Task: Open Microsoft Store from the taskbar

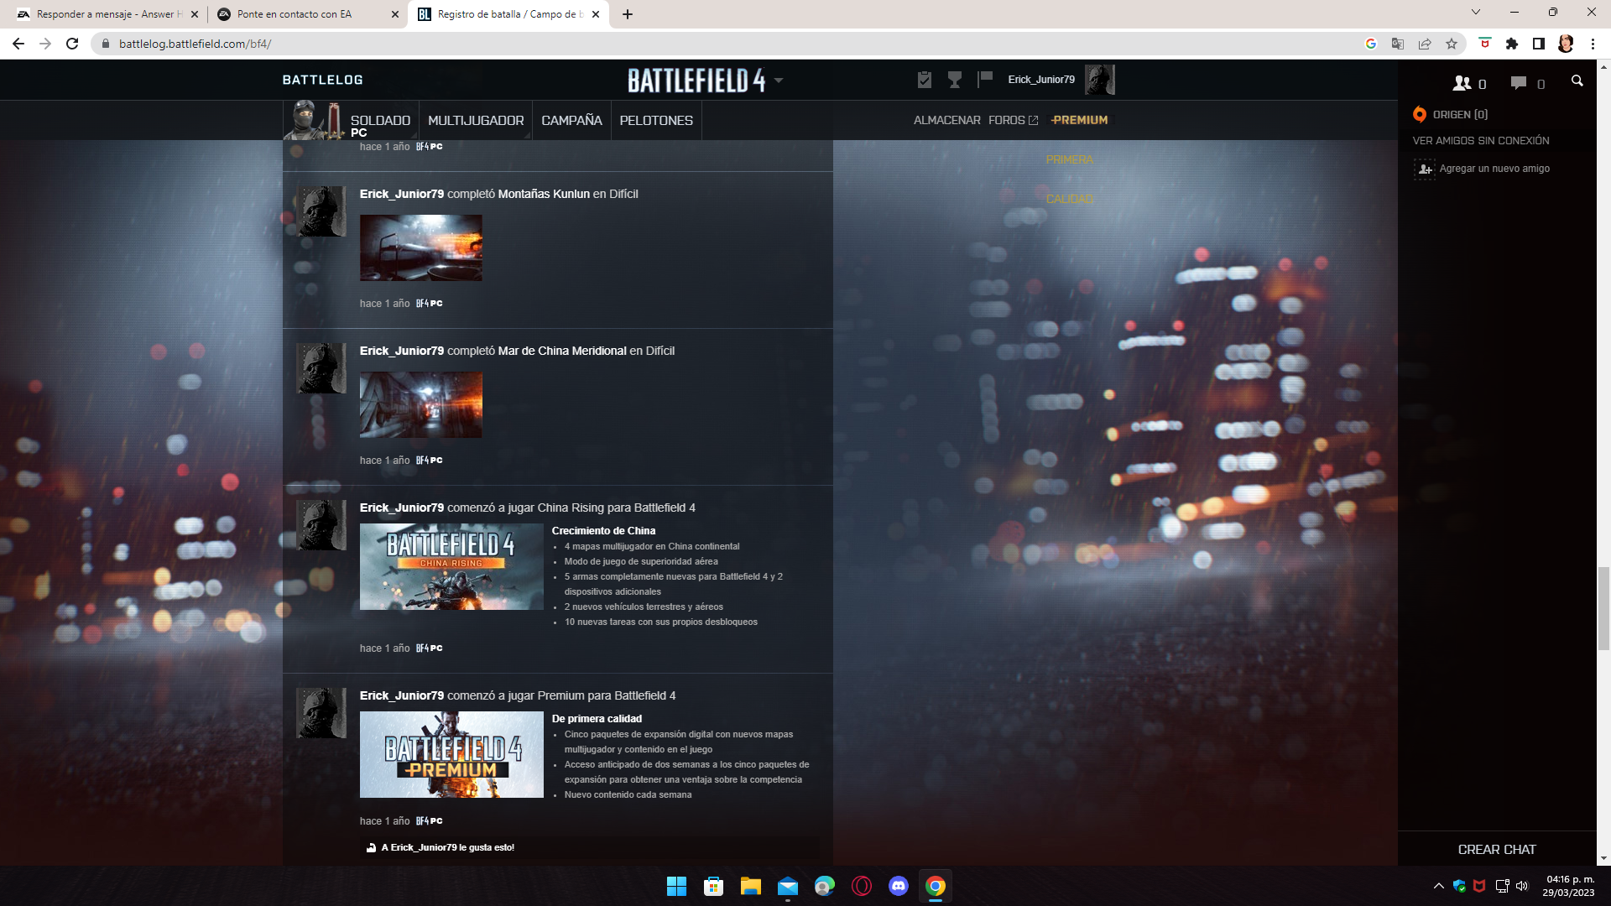Action: 714,886
